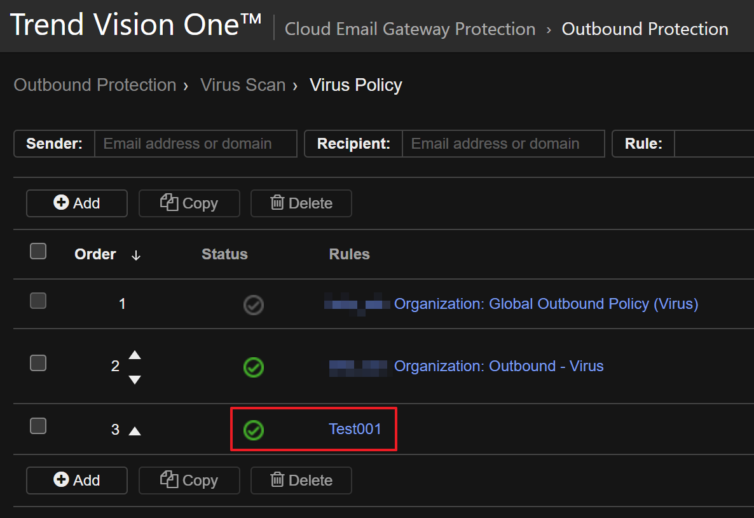Check the box for rule order 1
The width and height of the screenshot is (754, 518).
click(38, 301)
